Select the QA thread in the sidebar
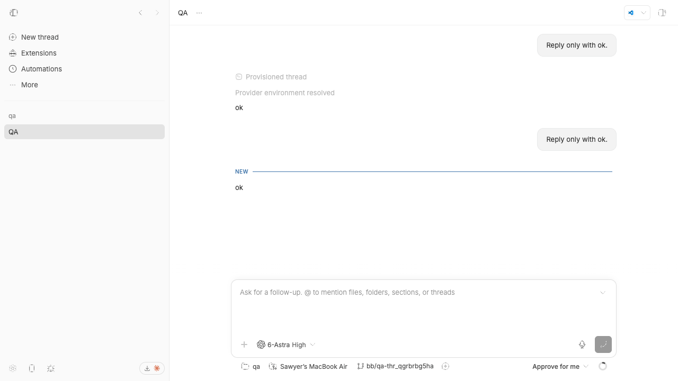This screenshot has height=381, width=678. click(x=84, y=132)
